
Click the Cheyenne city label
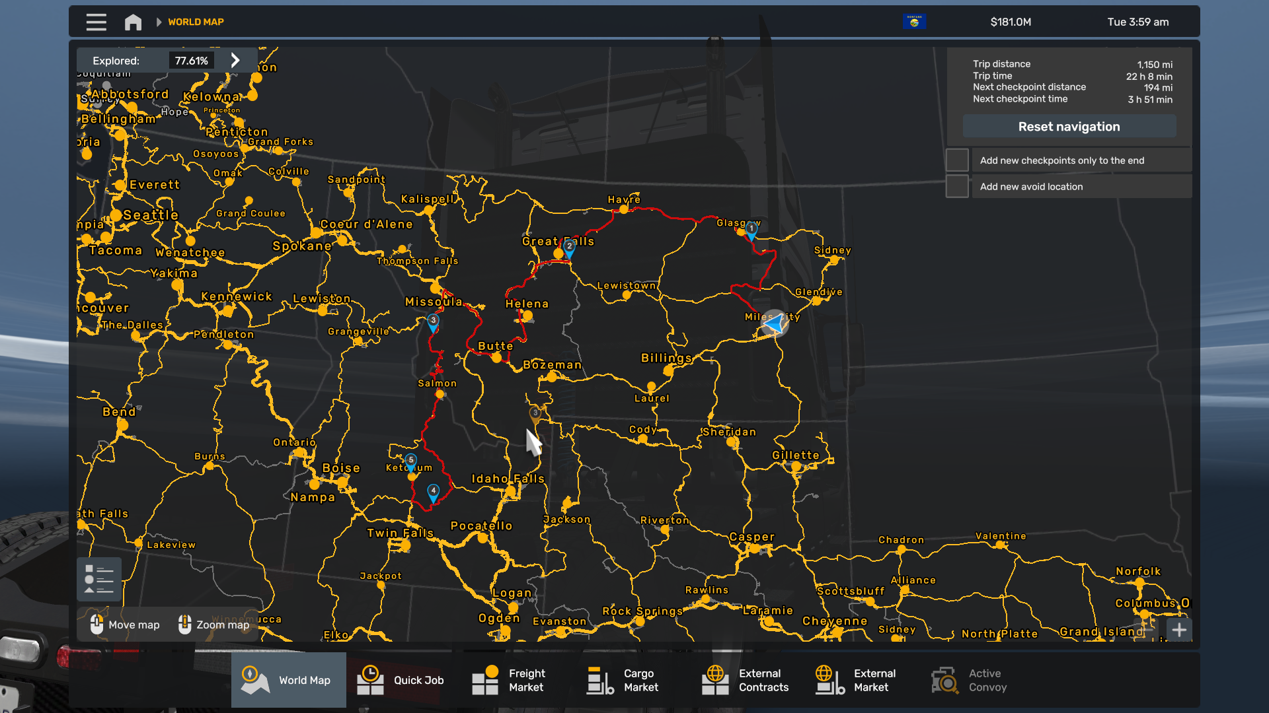tap(835, 621)
